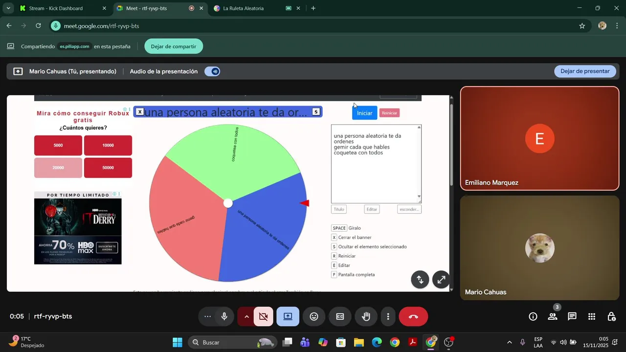This screenshot has height=352, width=626.
Task: Click the present screen button
Action: (288, 317)
